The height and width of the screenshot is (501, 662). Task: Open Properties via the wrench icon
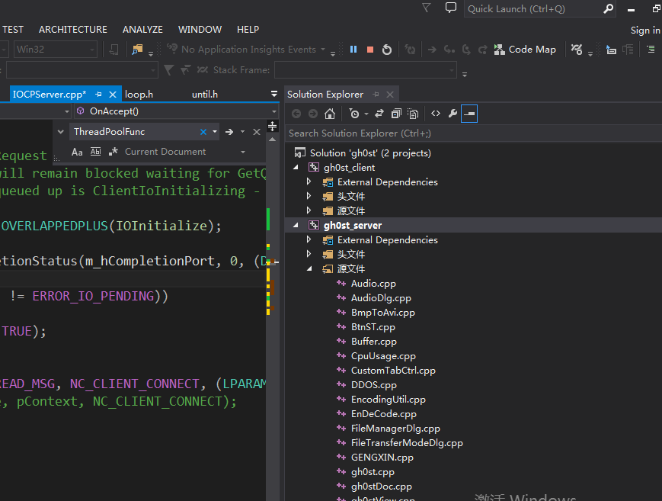click(453, 114)
